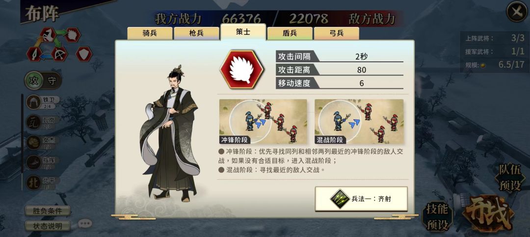530x237 pixels.
Task: View the 冲锋阶段 illustration thumbnail
Action: click(263, 122)
